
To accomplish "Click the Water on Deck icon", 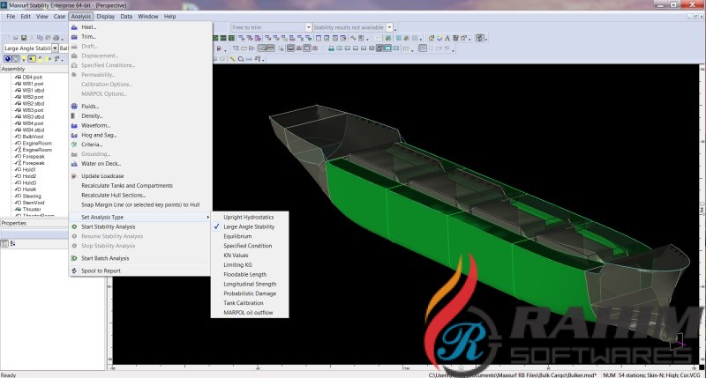I will pos(74,164).
